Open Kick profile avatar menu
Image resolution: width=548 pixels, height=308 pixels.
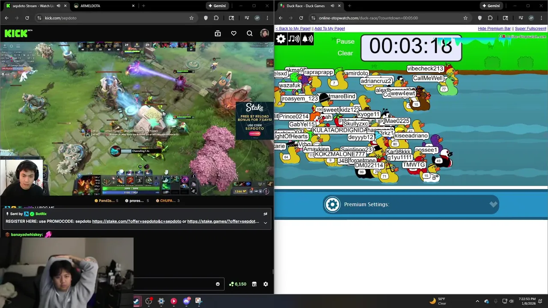coord(265,33)
